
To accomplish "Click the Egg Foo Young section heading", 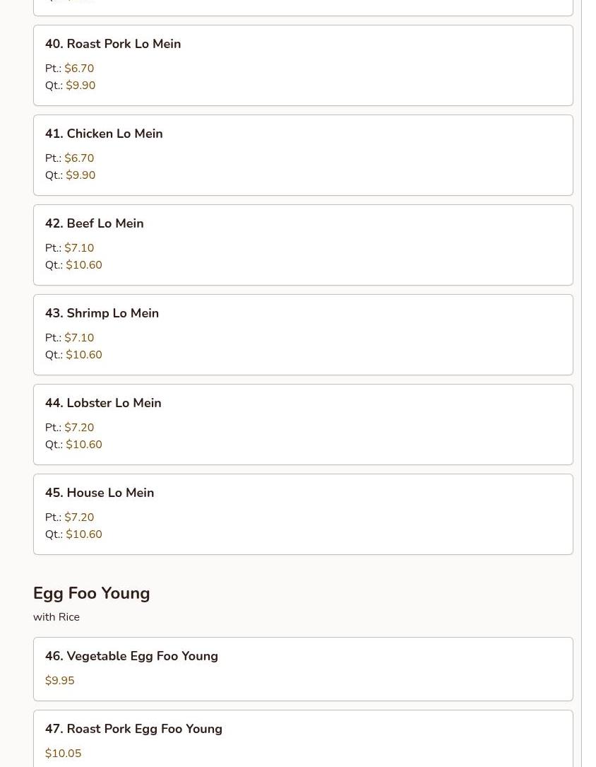I will [91, 593].
